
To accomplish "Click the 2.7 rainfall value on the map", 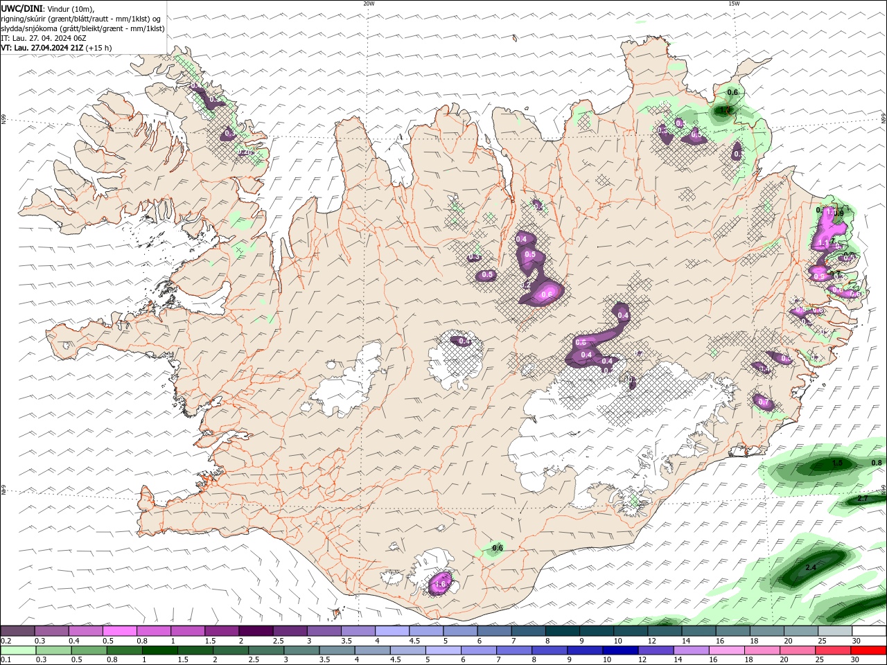I will (x=863, y=499).
